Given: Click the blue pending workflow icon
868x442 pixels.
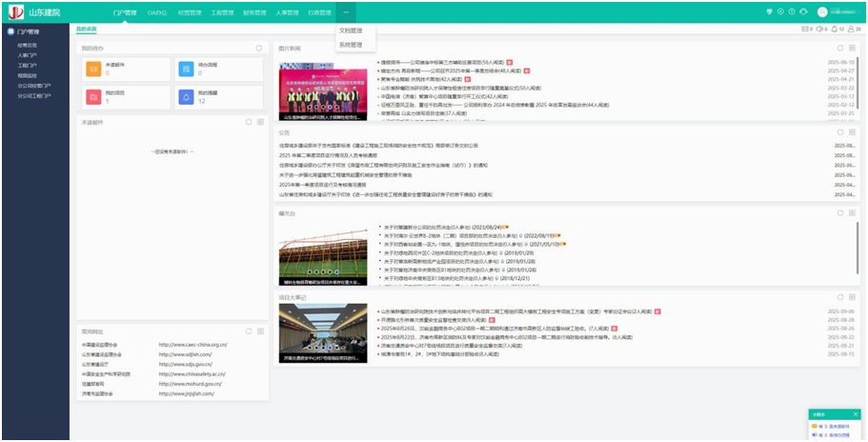Looking at the screenshot, I should click(186, 69).
